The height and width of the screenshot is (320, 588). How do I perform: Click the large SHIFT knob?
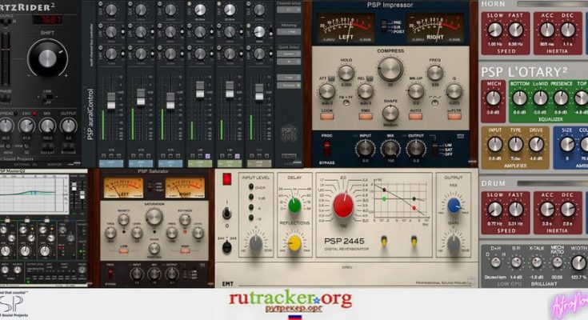click(x=49, y=58)
